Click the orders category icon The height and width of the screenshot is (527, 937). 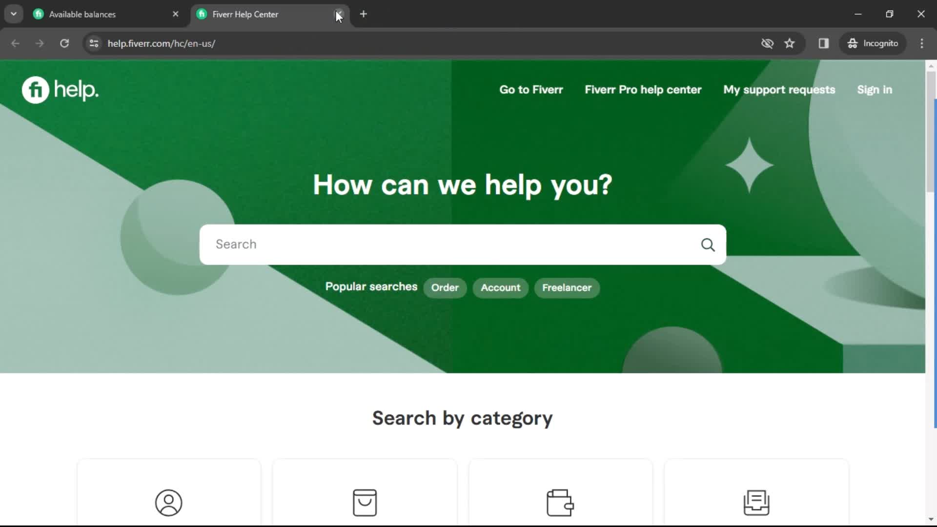tap(364, 503)
